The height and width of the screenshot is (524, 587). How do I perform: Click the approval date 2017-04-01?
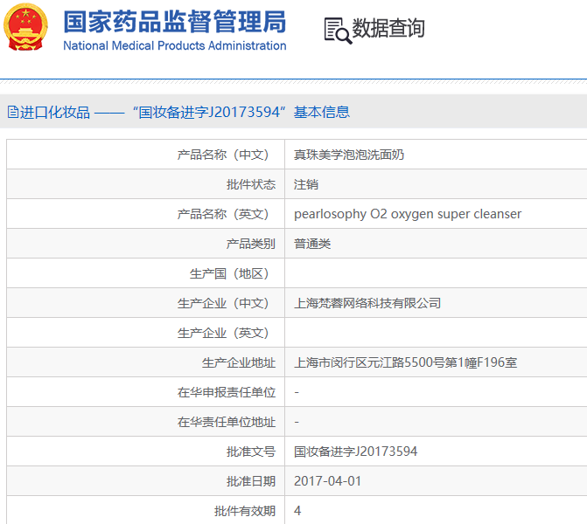point(327,481)
